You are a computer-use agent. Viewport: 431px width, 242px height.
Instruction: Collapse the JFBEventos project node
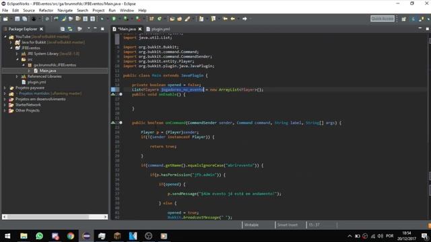[11, 48]
